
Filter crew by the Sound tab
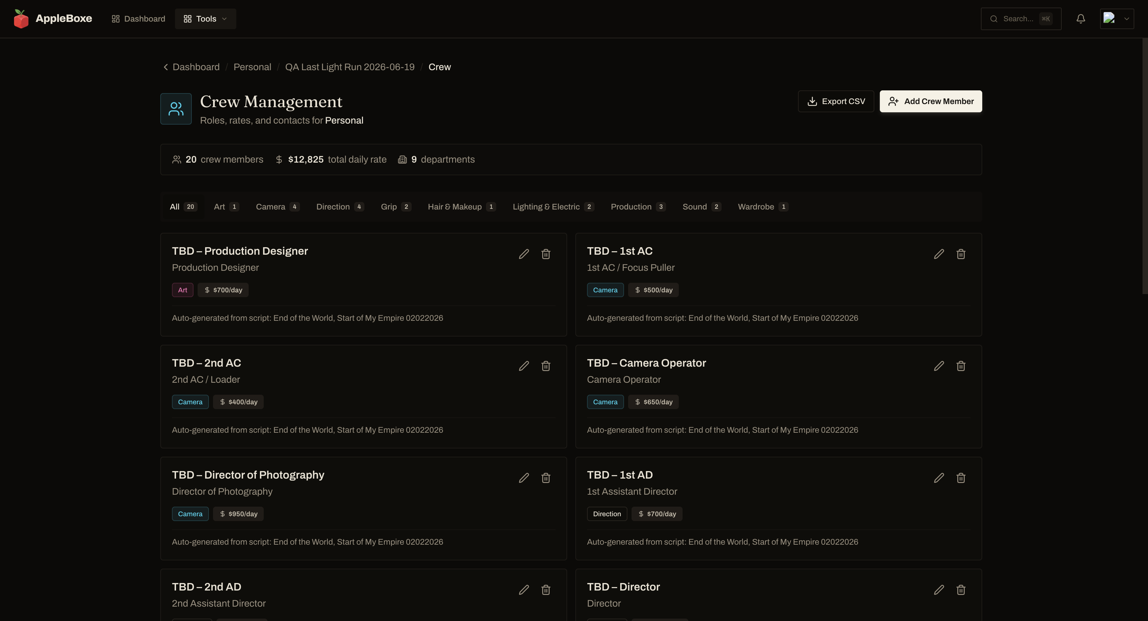pyautogui.click(x=701, y=207)
